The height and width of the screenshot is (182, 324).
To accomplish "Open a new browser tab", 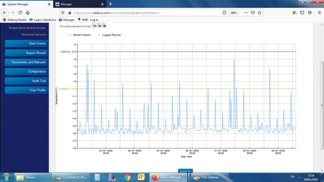I will pyautogui.click(x=111, y=4).
